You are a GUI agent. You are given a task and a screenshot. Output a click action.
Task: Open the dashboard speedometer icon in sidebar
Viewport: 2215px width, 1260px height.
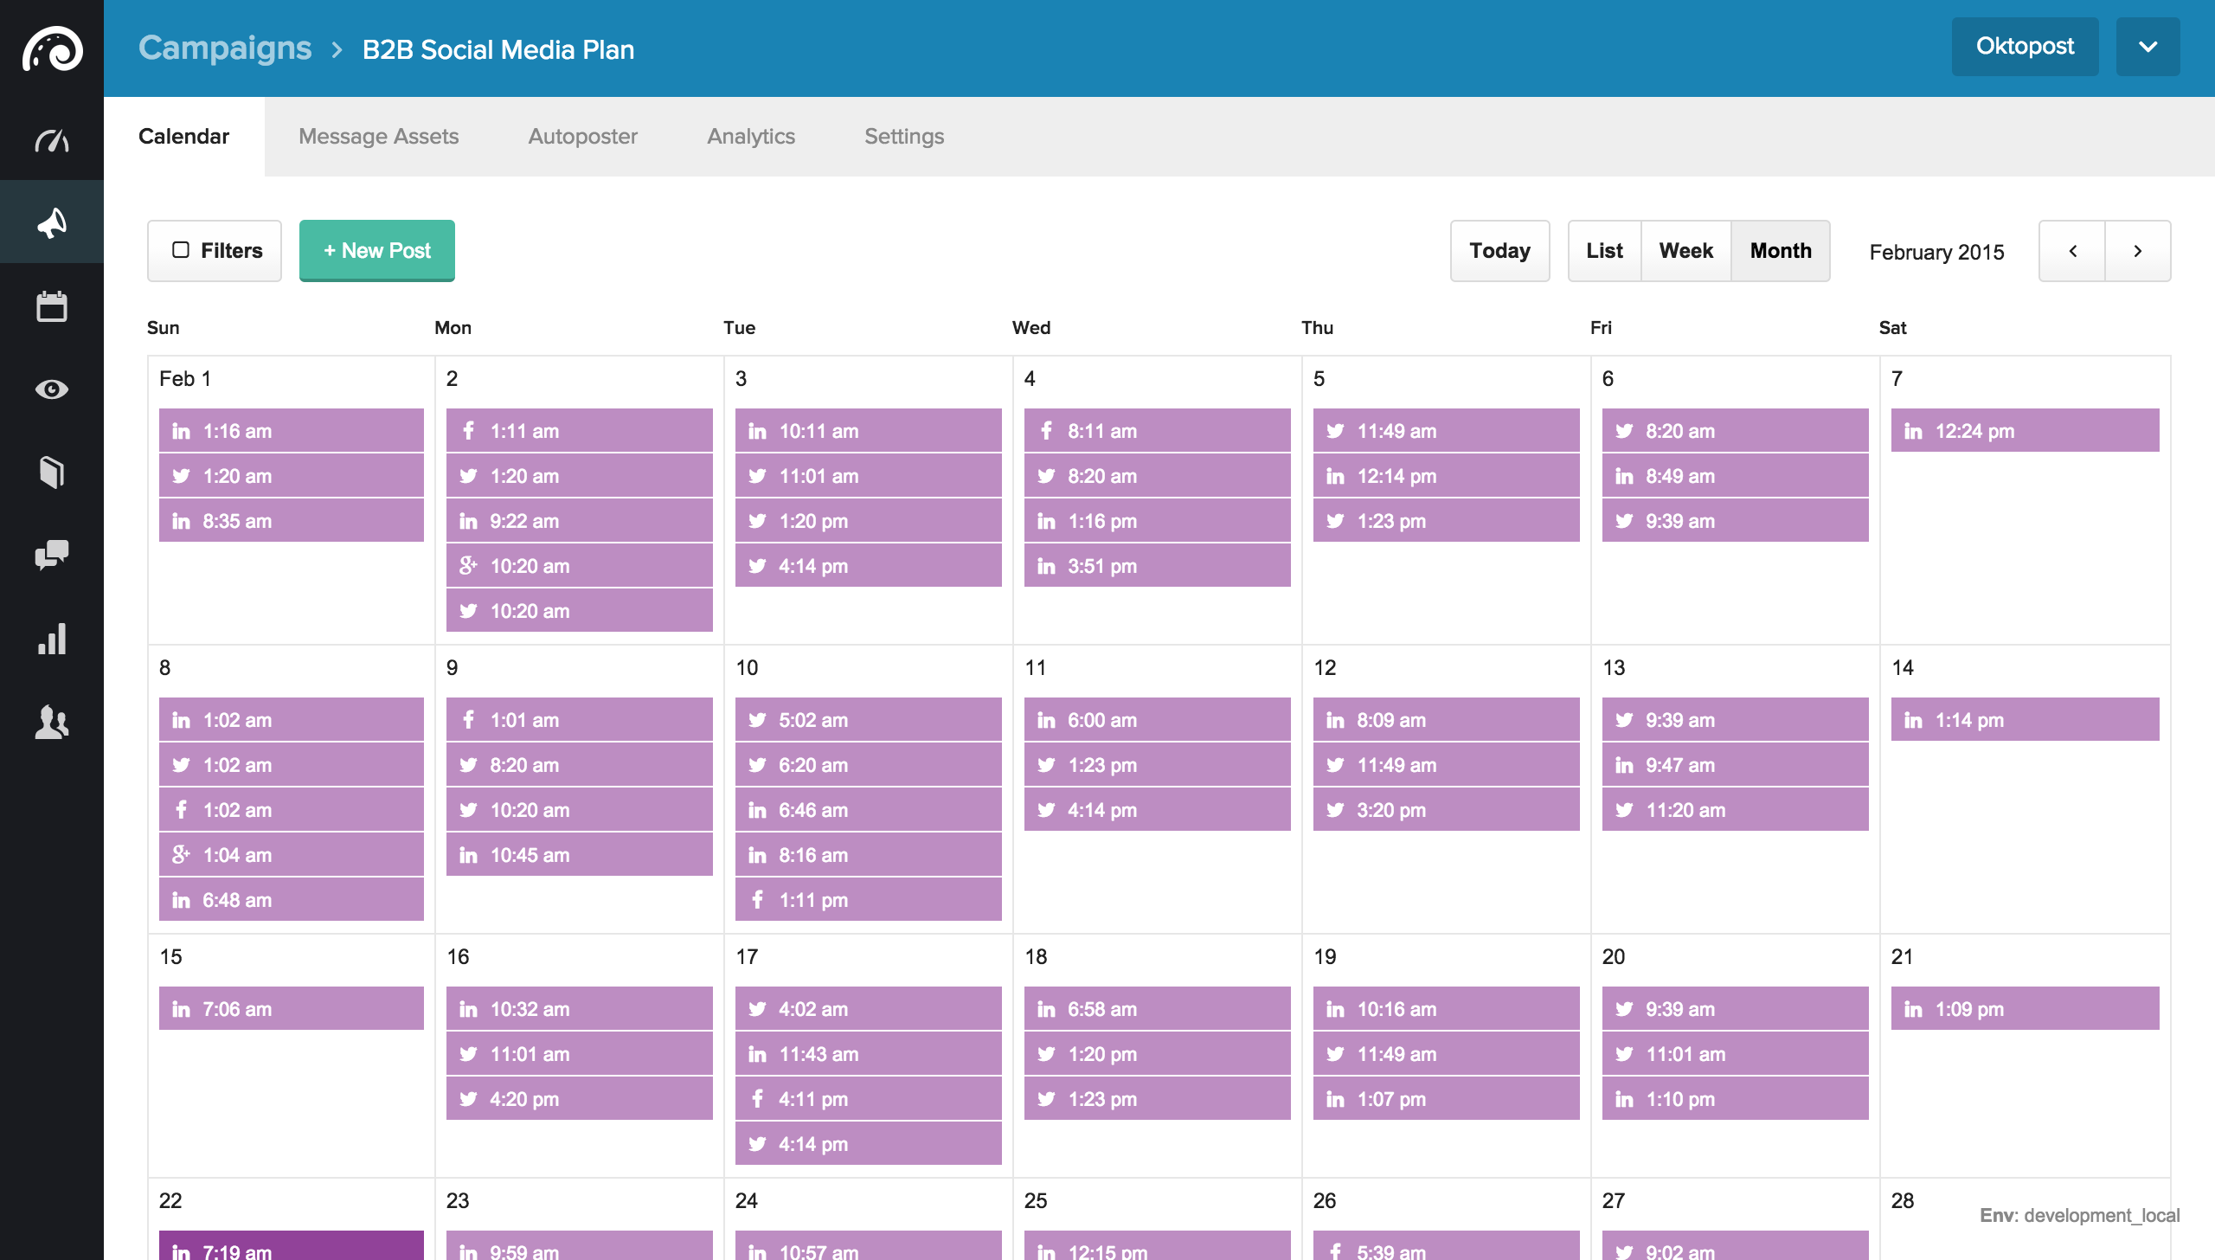(x=52, y=140)
